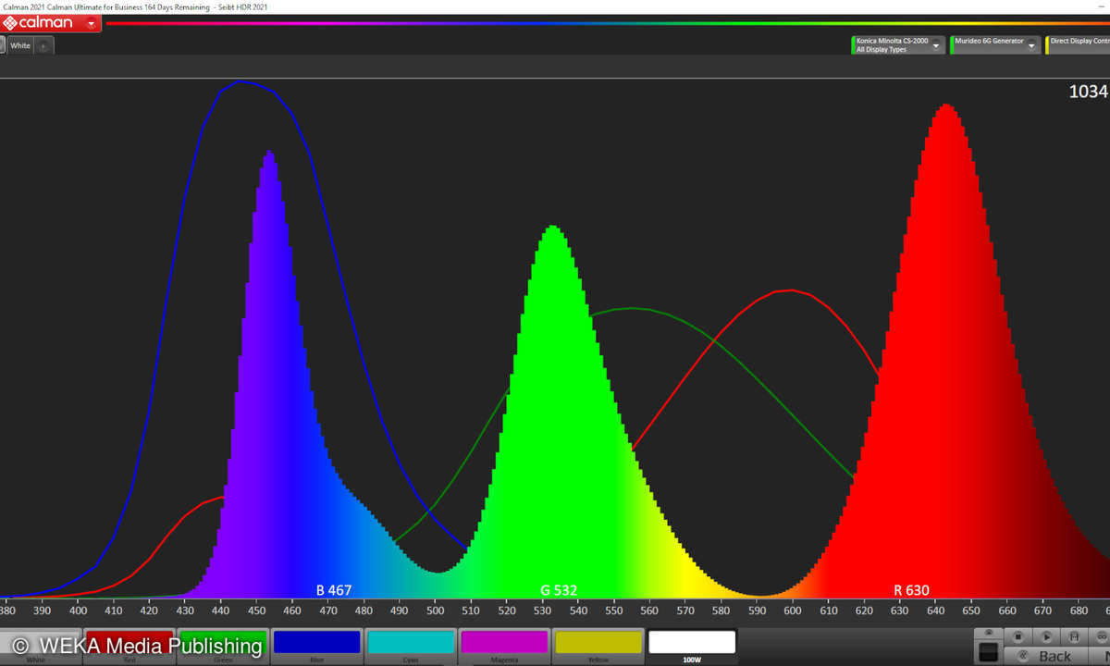The image size is (1110, 666).
Task: Select the Green color patch
Action: point(222,645)
